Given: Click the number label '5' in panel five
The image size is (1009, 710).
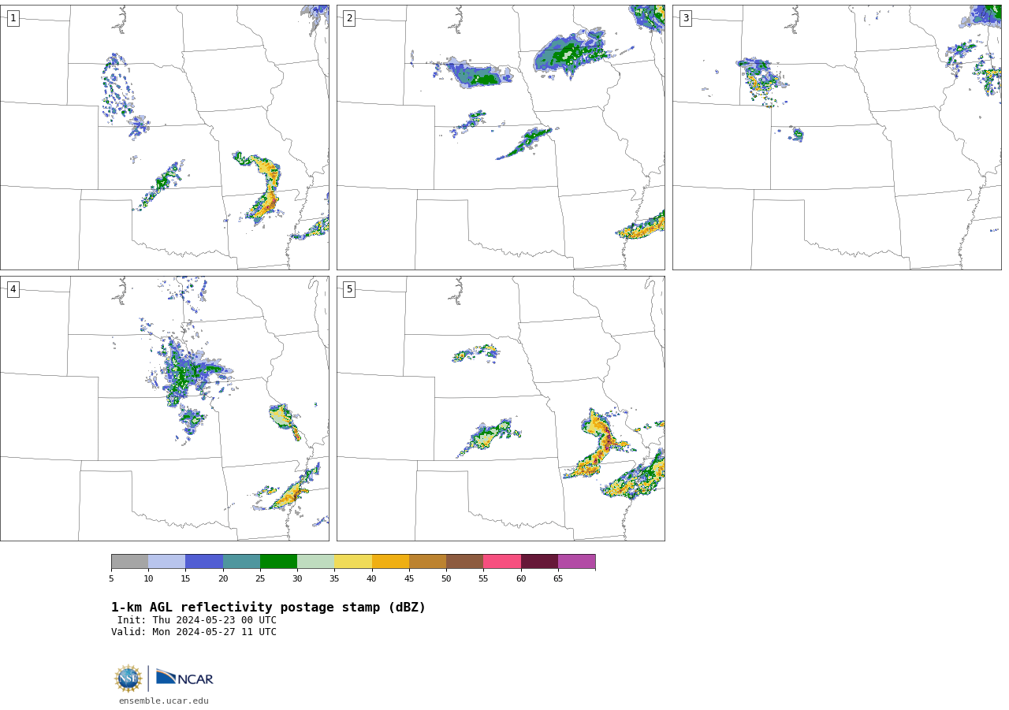Looking at the screenshot, I should 349,289.
